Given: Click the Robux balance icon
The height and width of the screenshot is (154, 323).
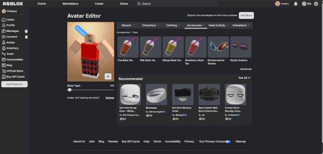Looking at the screenshot, I should coord(304,4).
